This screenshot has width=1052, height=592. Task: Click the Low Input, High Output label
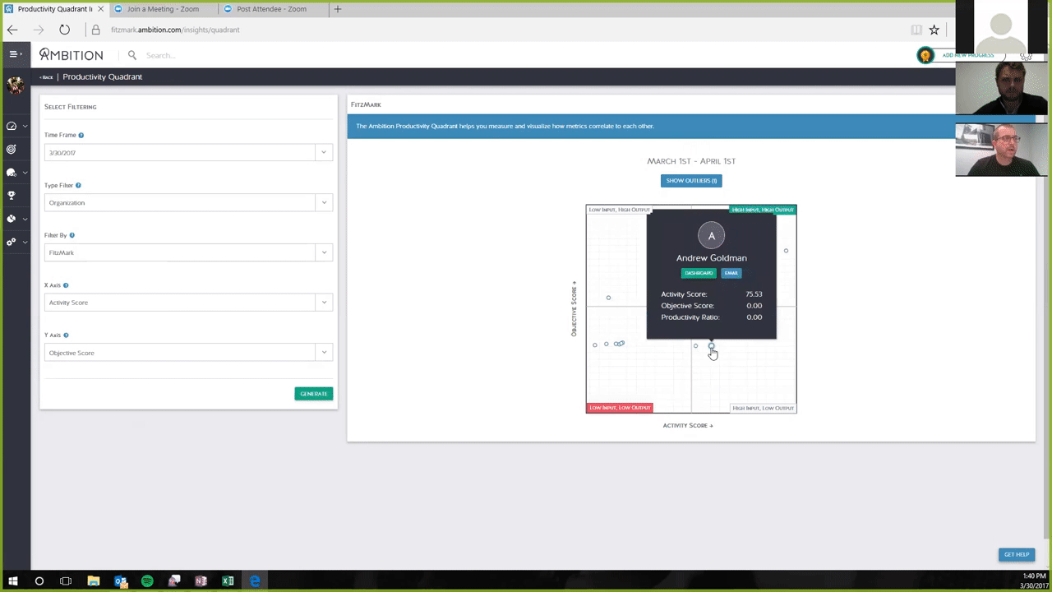(619, 210)
